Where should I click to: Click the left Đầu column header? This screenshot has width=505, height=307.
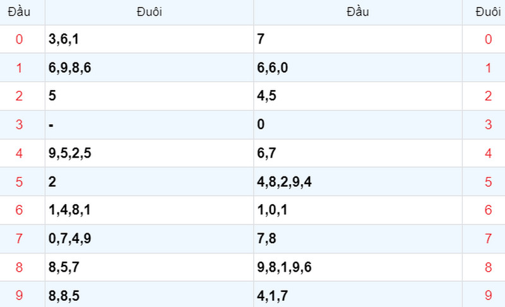[x=19, y=12]
